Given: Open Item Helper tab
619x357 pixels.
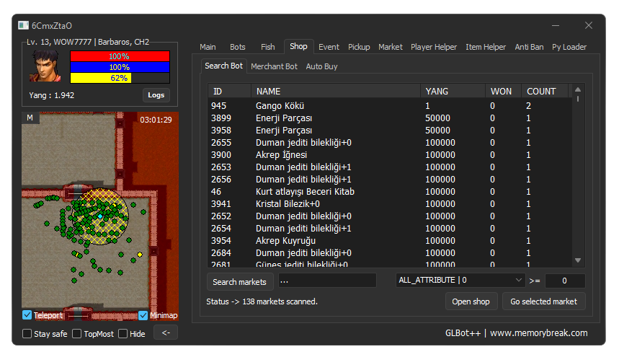Looking at the screenshot, I should [486, 47].
